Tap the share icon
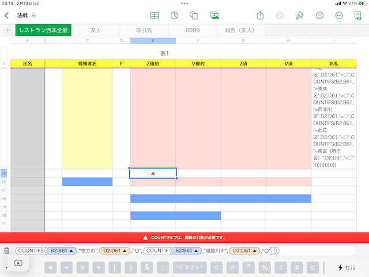 260,16
